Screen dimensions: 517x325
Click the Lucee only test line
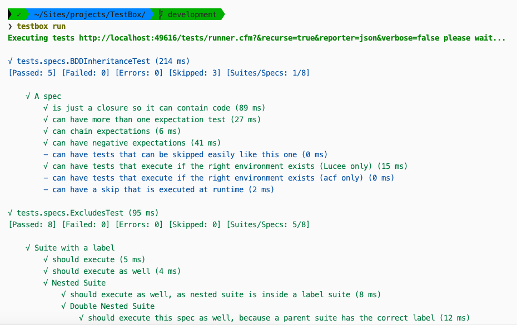point(230,166)
